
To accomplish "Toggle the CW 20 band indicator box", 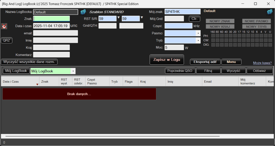I will [x=236, y=40].
